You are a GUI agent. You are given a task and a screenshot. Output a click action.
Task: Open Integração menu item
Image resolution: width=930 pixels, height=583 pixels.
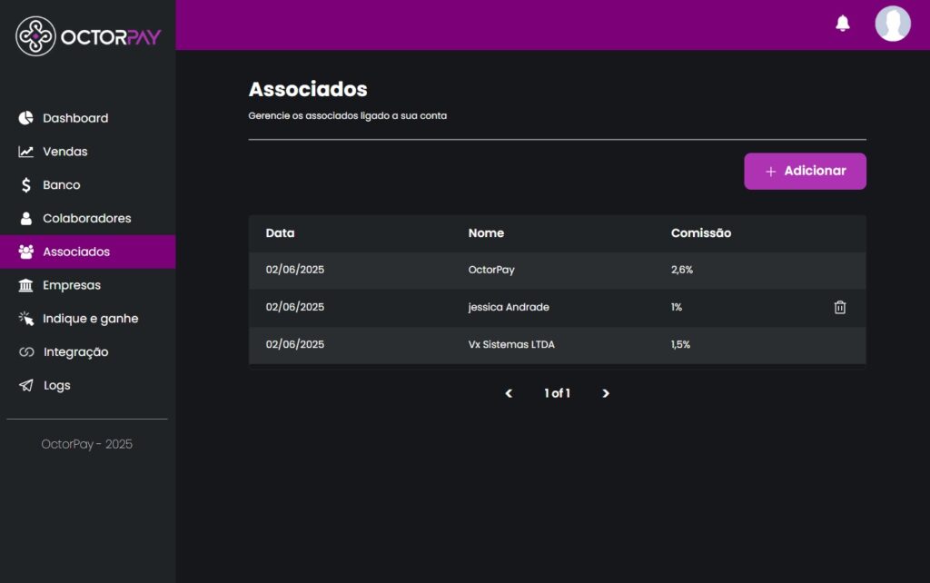pyautogui.click(x=88, y=351)
